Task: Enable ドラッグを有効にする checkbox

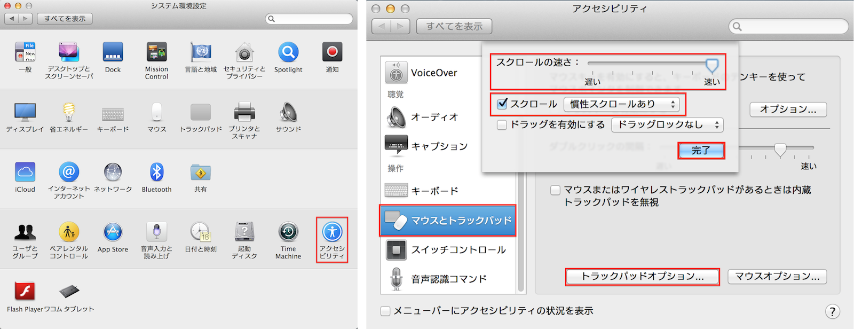Action: [502, 125]
